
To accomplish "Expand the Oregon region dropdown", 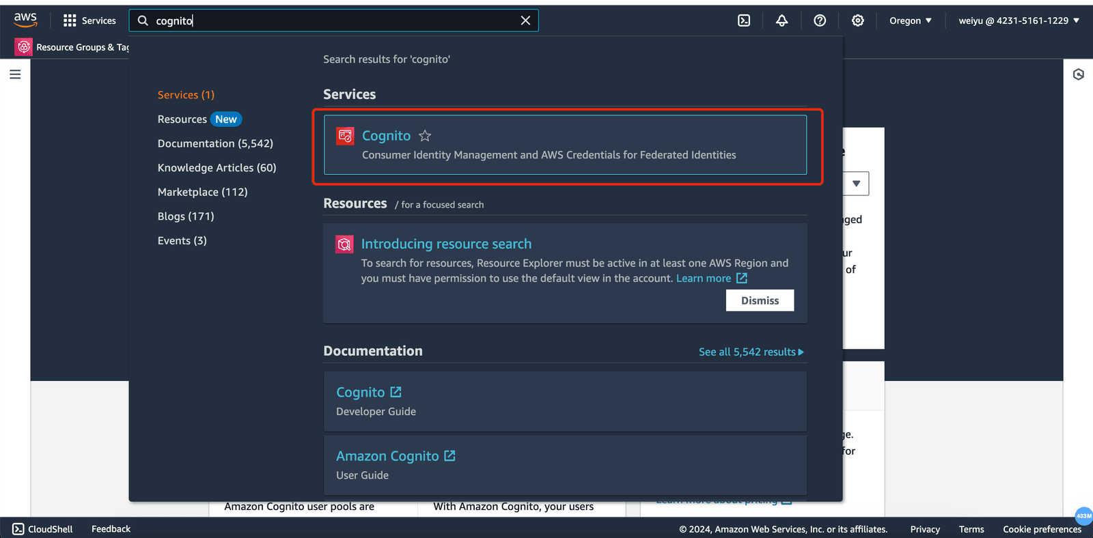I will click(x=910, y=20).
